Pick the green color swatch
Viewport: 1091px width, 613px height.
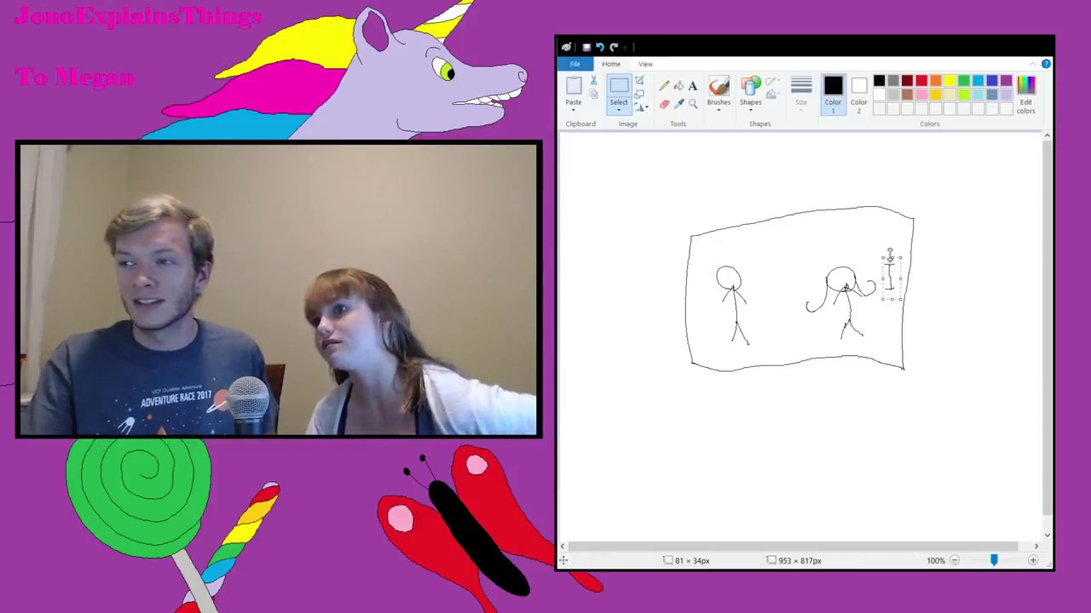(x=964, y=81)
